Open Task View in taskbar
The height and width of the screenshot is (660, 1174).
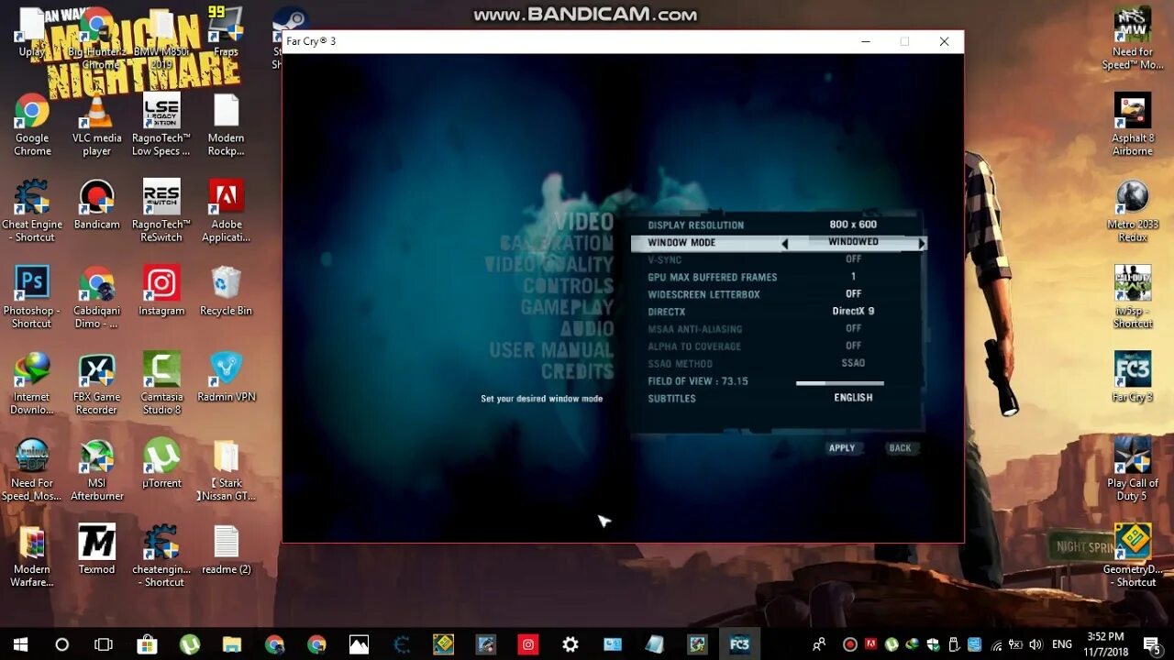(x=104, y=644)
